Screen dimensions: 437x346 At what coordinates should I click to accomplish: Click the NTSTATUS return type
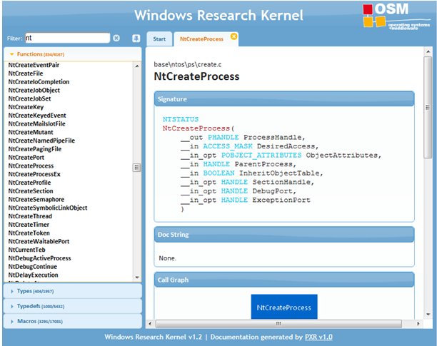click(181, 119)
